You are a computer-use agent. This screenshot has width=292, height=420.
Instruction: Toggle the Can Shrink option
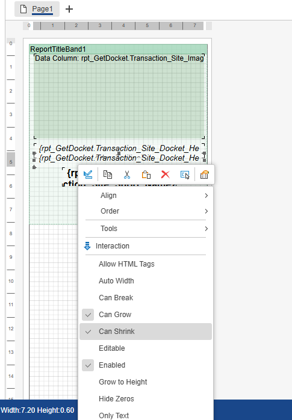click(x=146, y=332)
